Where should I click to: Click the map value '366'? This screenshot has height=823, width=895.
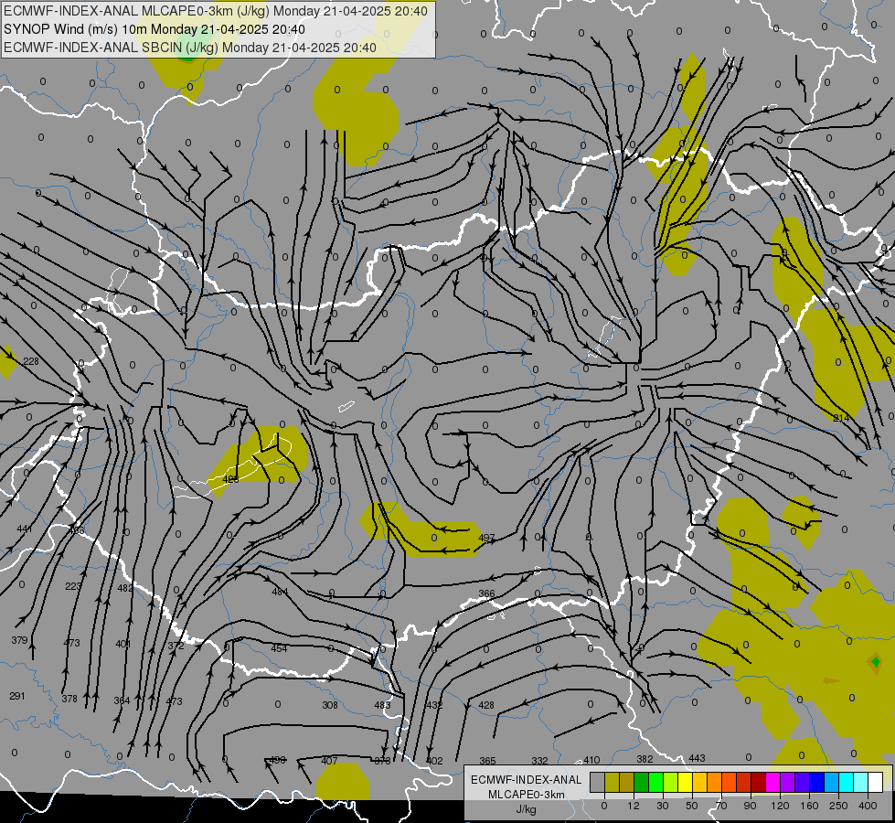pyautogui.click(x=486, y=594)
